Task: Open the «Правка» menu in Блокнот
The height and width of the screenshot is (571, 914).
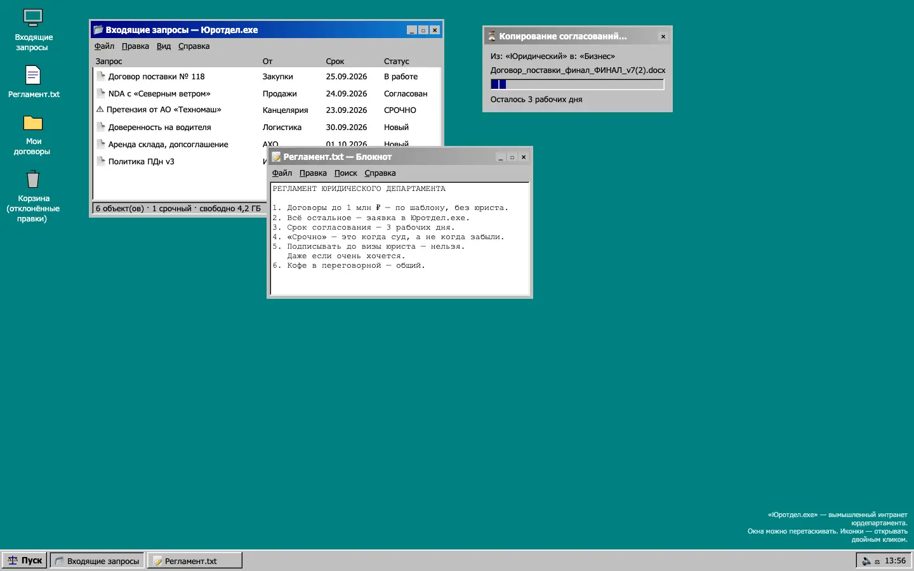Action: (313, 173)
